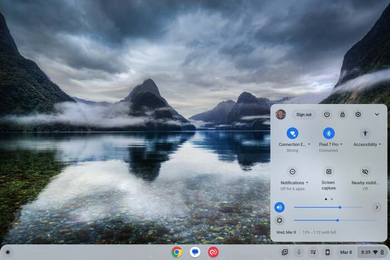Mute the volume speaker button

click(x=280, y=207)
